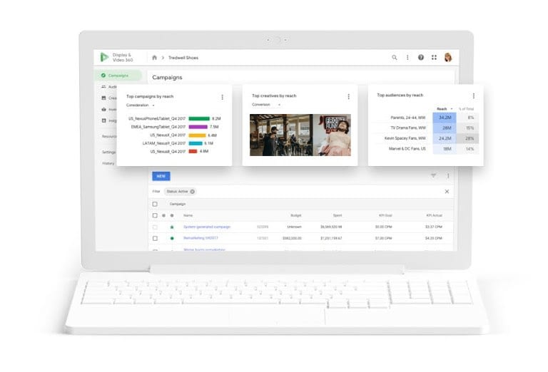Click lock icon of System generated campaign
Image resolution: width=548 pixels, height=372 pixels.
[x=172, y=227]
